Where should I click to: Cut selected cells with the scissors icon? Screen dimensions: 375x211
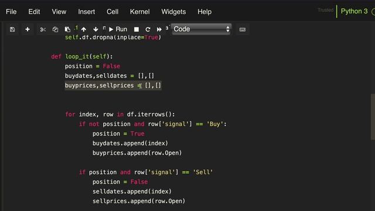coord(43,29)
